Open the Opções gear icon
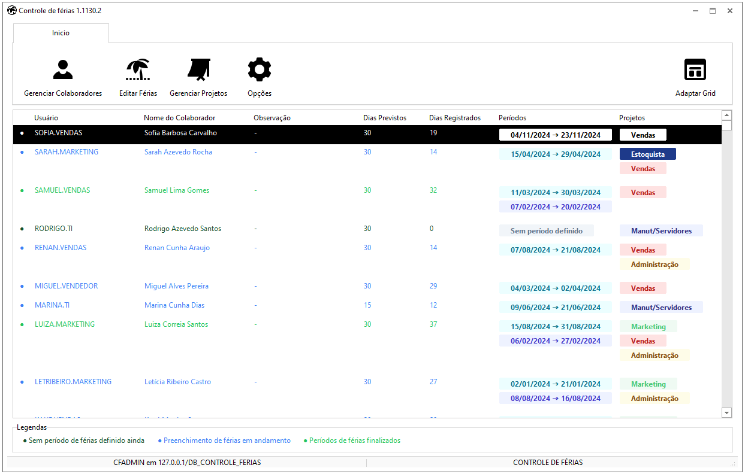745x474 pixels. (260, 70)
